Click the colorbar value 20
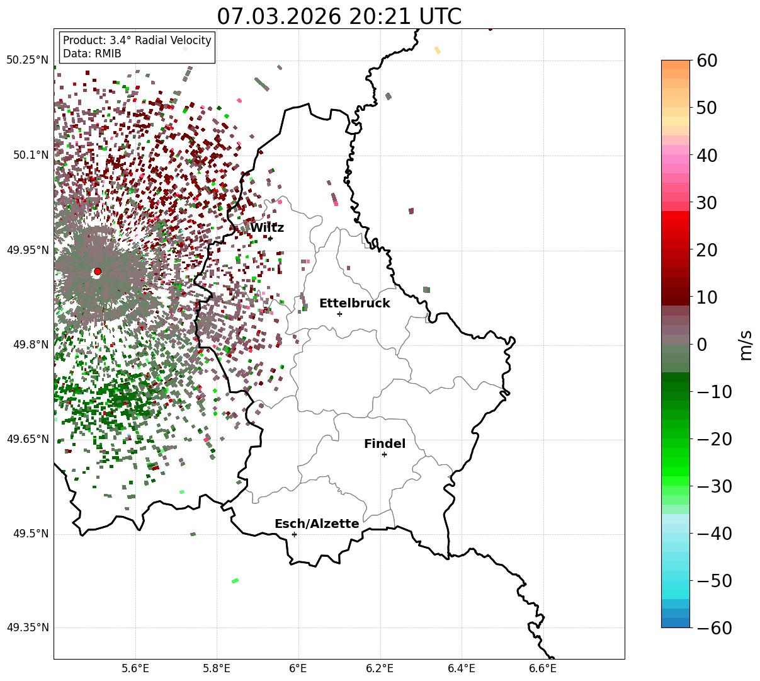Image resolution: width=760 pixels, height=681 pixels. [x=706, y=249]
